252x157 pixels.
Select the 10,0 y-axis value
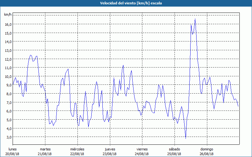pos(8,76)
